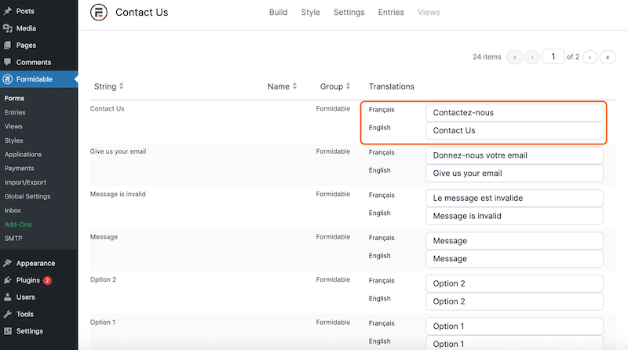628x350 pixels.
Task: Open Global Settings in Formidable submenu
Action: pos(27,196)
